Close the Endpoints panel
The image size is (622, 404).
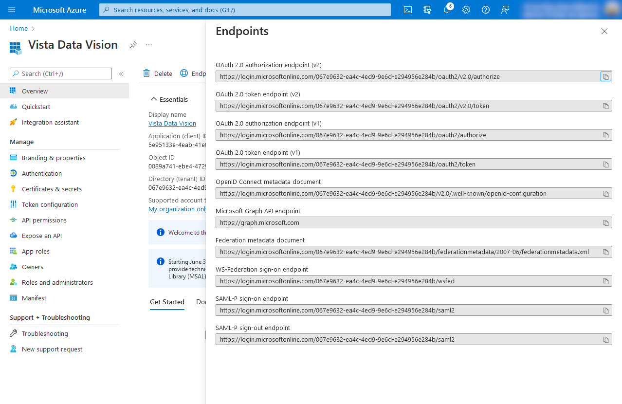(604, 31)
